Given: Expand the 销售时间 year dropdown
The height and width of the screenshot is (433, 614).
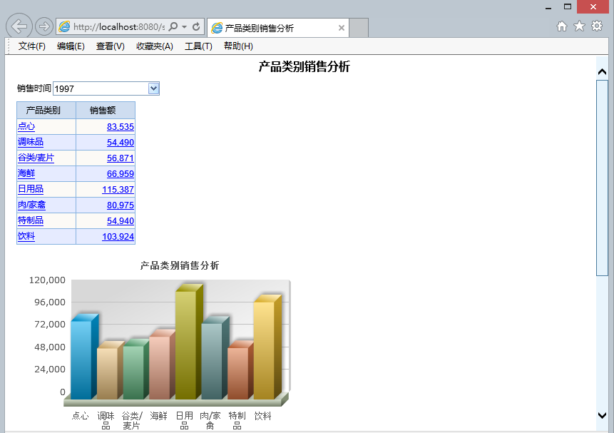Looking at the screenshot, I should [x=153, y=88].
